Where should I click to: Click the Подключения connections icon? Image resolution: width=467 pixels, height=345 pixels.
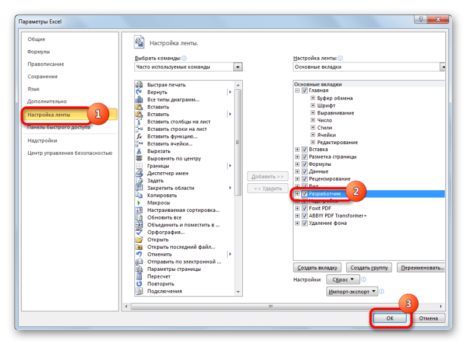click(x=139, y=291)
